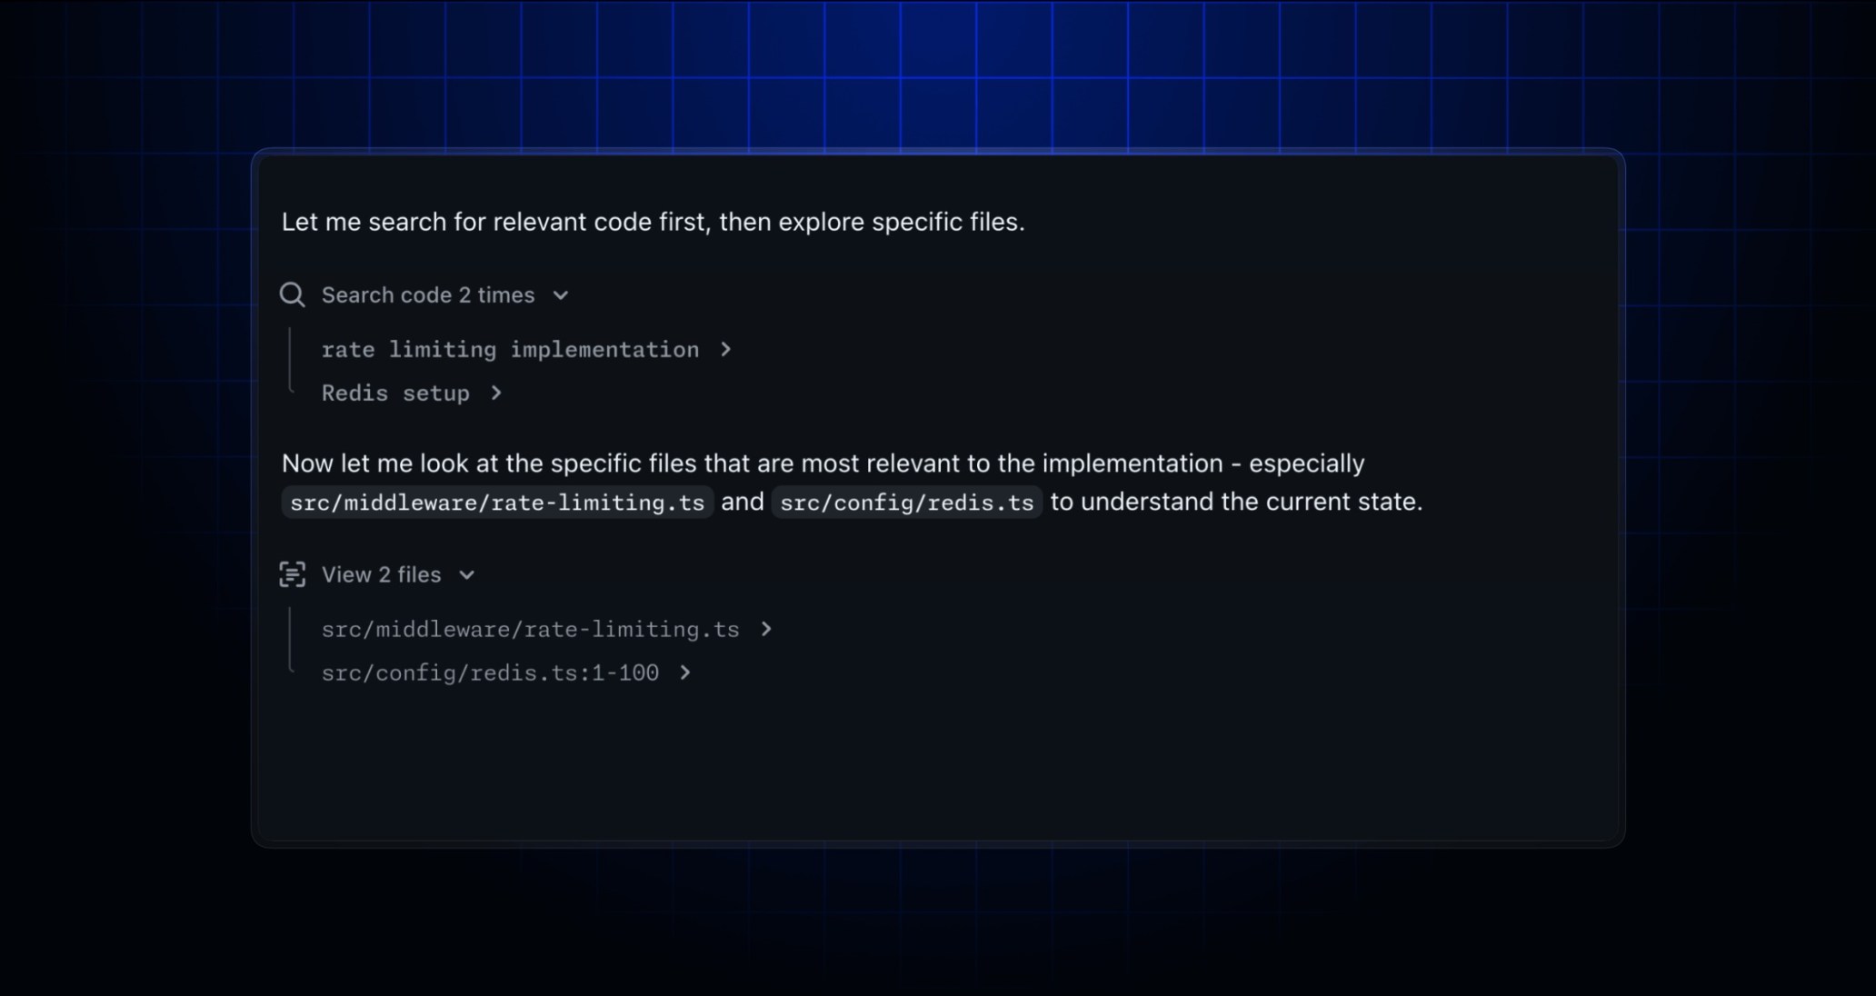The image size is (1876, 996).
Task: Open the rate limiting implementation search query
Action: (x=510, y=349)
